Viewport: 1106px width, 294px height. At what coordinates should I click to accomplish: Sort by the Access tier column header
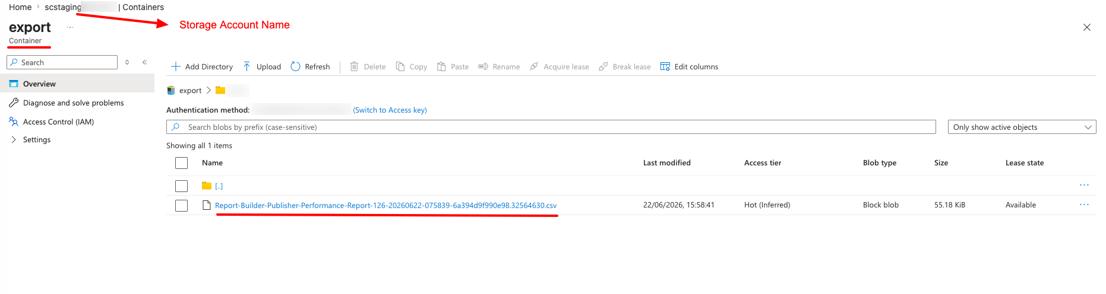point(763,163)
